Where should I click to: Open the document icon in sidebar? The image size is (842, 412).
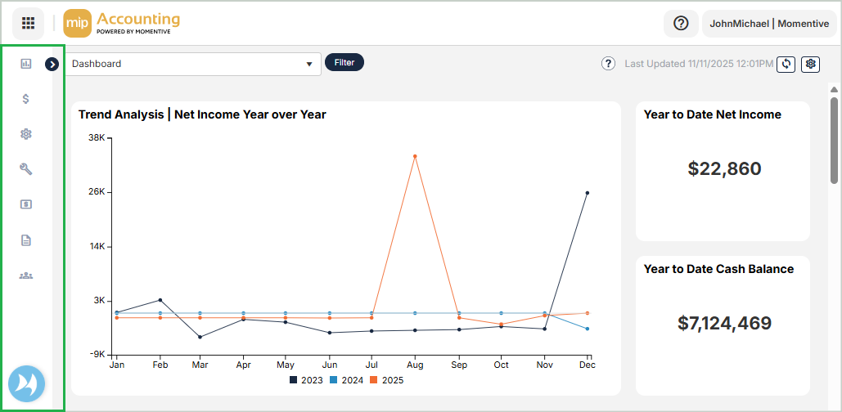tap(26, 240)
